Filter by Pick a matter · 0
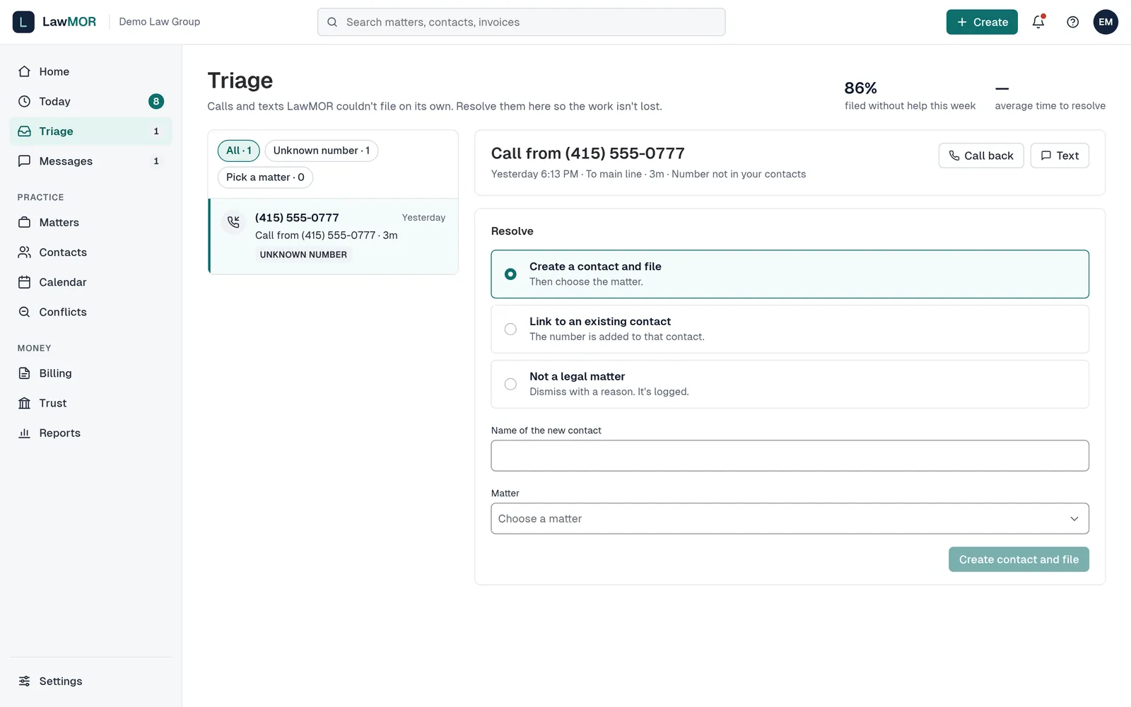This screenshot has height=707, width=1131. click(x=265, y=177)
